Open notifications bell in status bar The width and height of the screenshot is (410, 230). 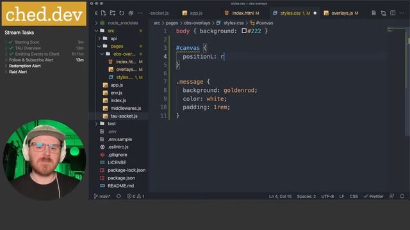[x=402, y=196]
